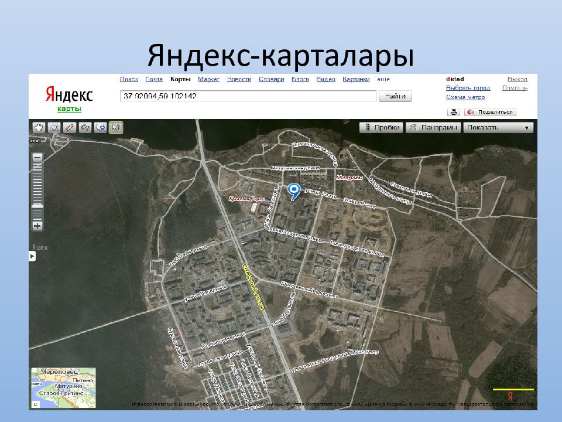
Task: Click the Яндекс logo
Action: (x=69, y=94)
